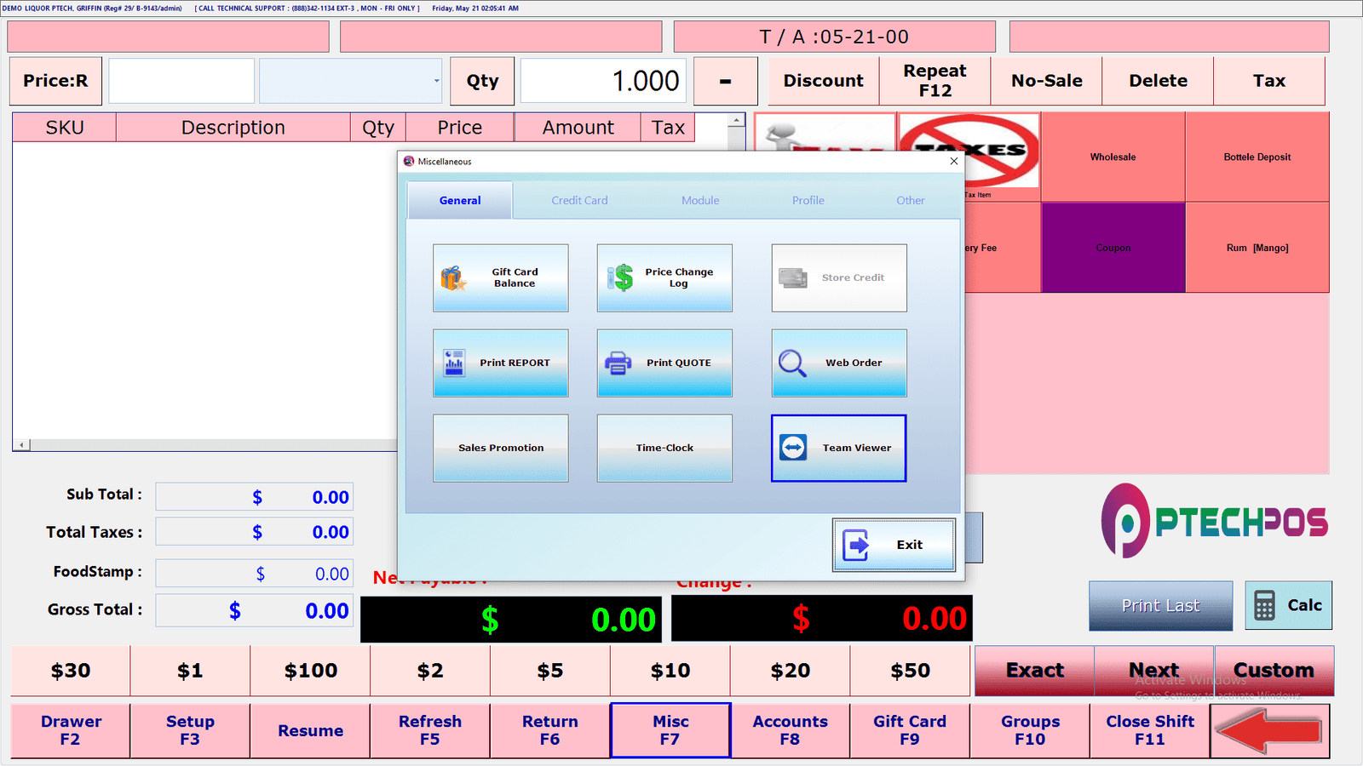Open Drawer F2

point(71,730)
